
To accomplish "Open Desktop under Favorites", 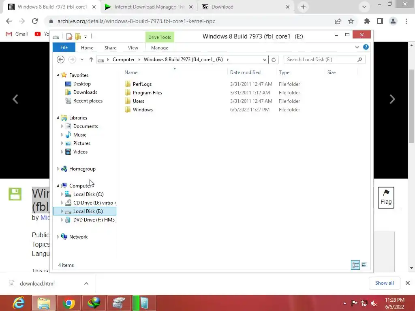I will coord(82,84).
